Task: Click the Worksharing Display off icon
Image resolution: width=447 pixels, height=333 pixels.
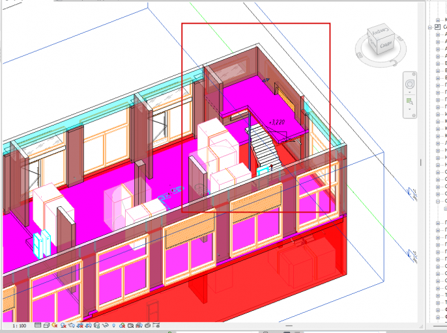Action: [122, 325]
